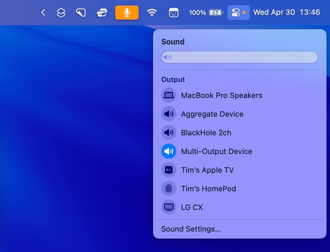Collapse menu bar icons with the chevron
The image size is (330, 252).
43,13
